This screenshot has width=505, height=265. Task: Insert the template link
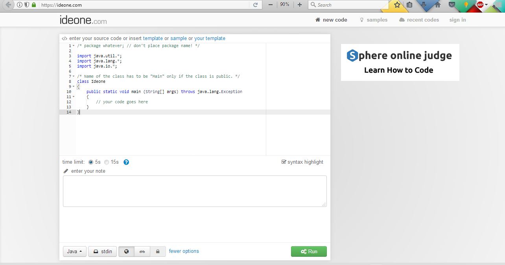pyautogui.click(x=153, y=38)
